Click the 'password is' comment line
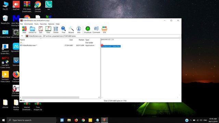 tap(107, 40)
